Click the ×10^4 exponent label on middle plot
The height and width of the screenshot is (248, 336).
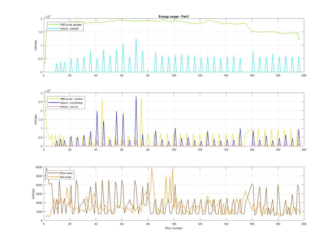(x=47, y=91)
